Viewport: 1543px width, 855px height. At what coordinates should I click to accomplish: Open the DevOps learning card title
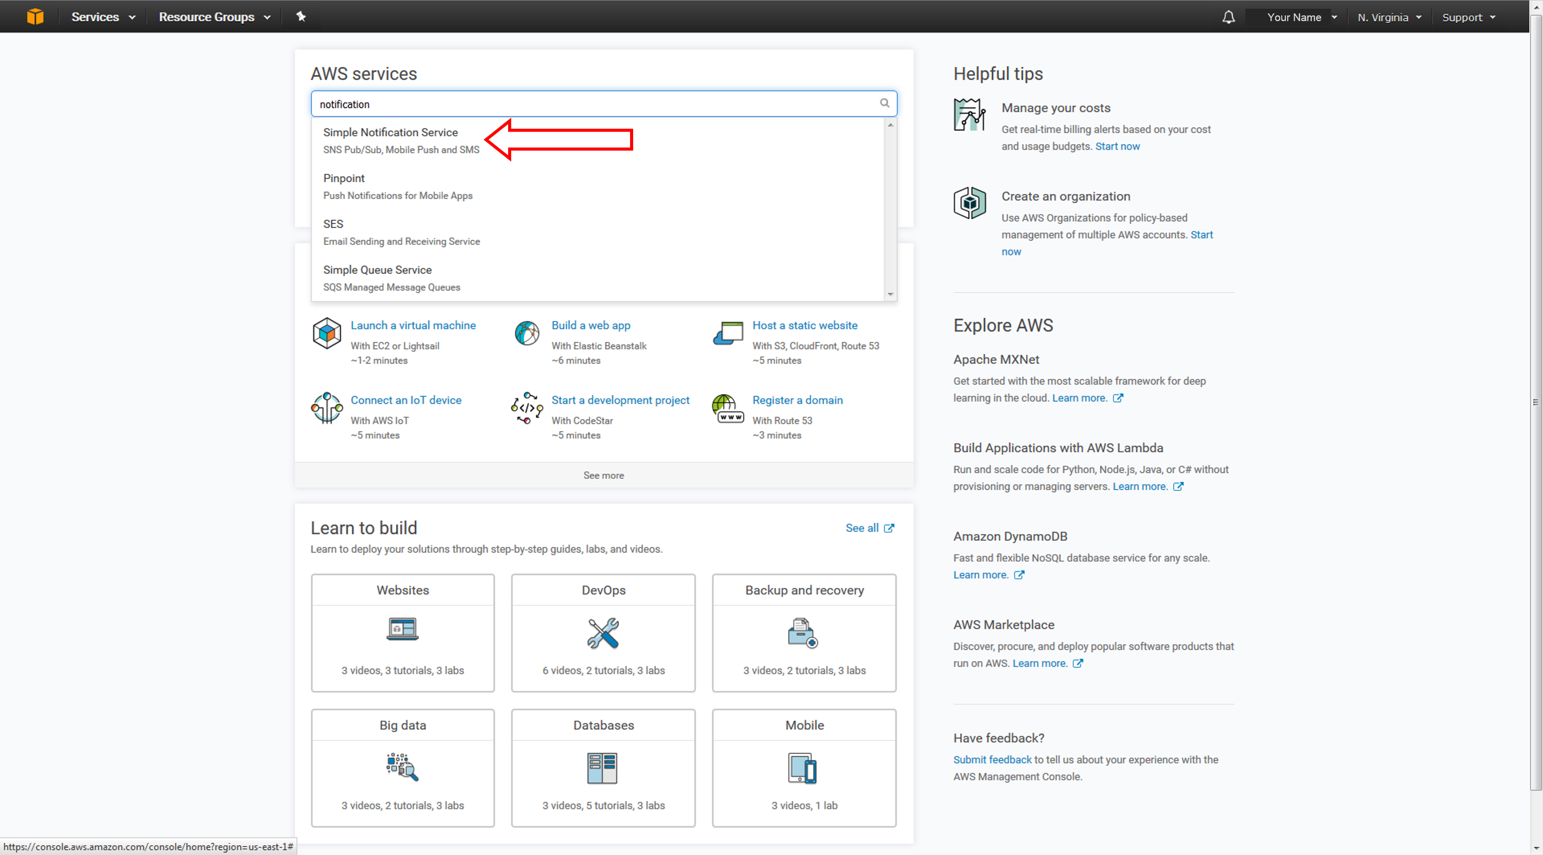[x=603, y=590]
